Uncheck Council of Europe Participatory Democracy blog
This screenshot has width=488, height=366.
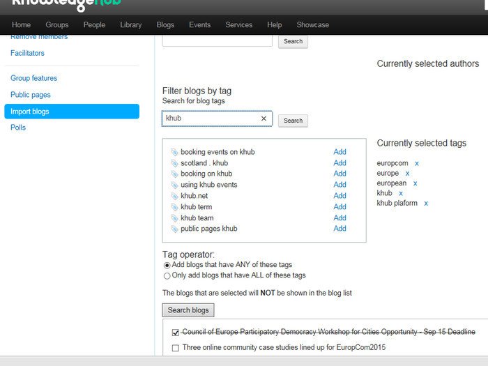click(x=176, y=333)
